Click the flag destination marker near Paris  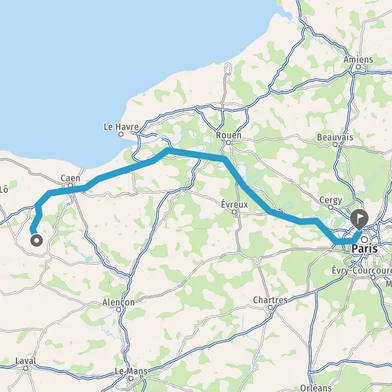point(359,220)
